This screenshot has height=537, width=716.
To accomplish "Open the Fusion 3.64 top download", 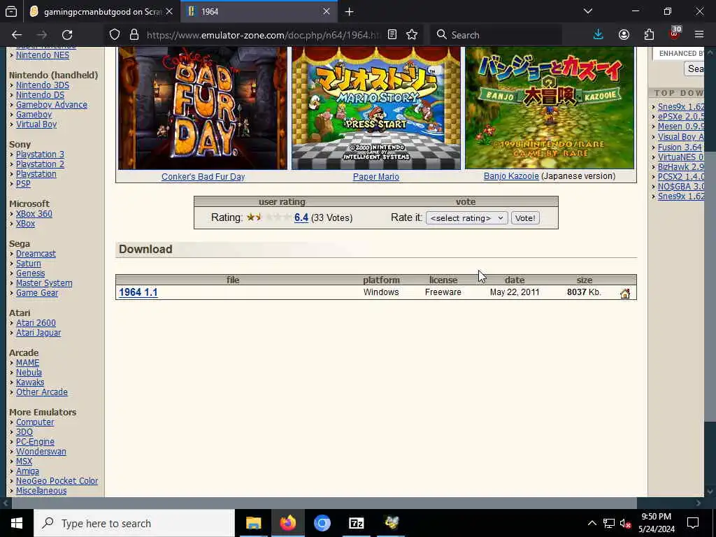I will (680, 147).
